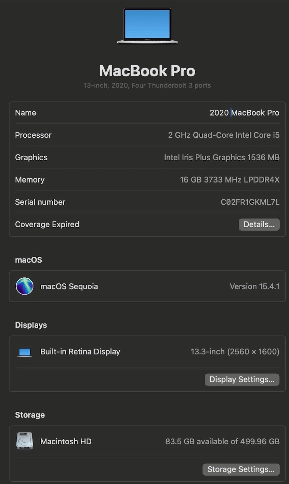Open Display Settings
Image resolution: width=289 pixels, height=484 pixels.
coord(242,379)
